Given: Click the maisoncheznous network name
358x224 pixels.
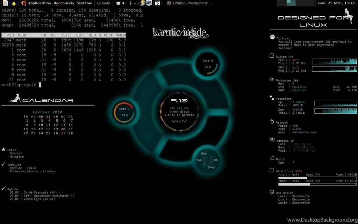Looking at the screenshot, I should click(305, 132).
